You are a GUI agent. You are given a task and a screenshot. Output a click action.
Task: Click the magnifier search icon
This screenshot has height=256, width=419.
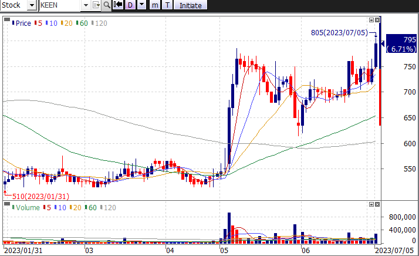106,5
